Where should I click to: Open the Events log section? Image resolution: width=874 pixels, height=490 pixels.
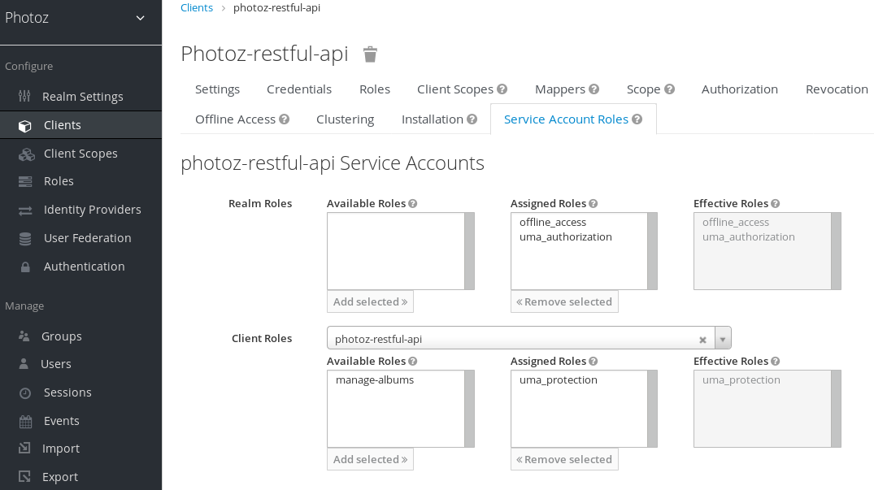point(59,420)
